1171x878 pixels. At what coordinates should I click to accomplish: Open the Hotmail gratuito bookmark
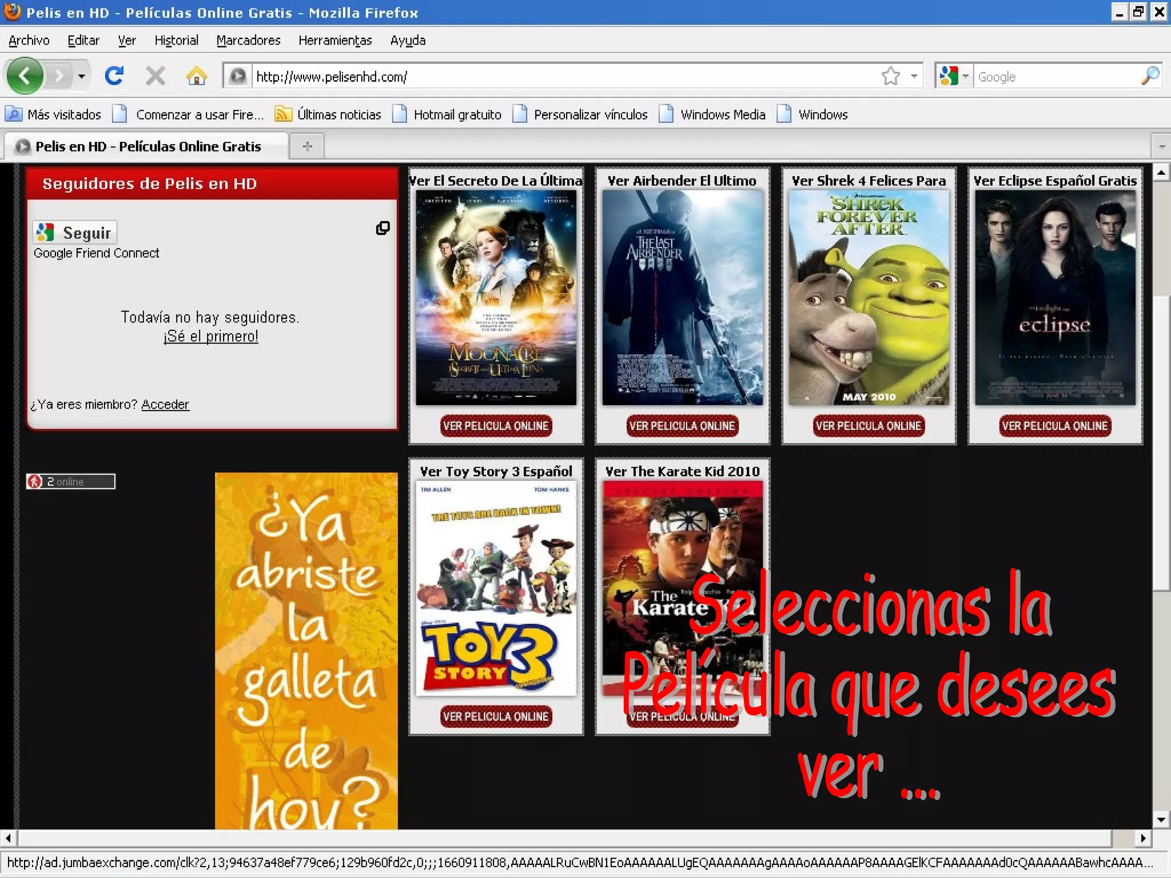[447, 114]
